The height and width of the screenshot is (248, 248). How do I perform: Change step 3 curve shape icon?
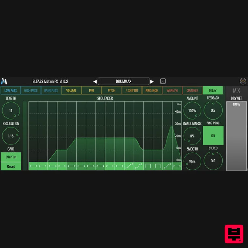52,166
